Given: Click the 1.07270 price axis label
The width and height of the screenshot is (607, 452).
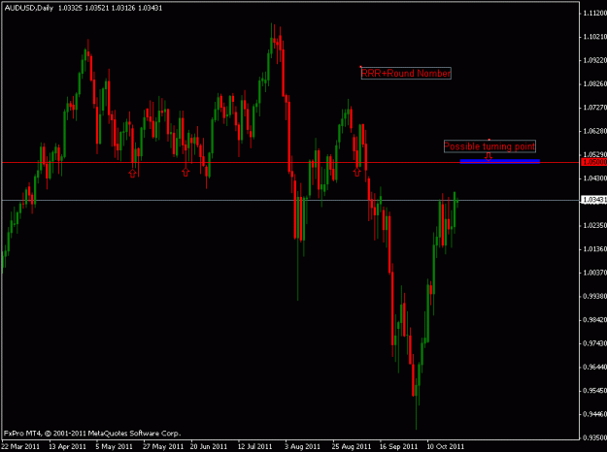Looking at the screenshot, I should pyautogui.click(x=594, y=108).
